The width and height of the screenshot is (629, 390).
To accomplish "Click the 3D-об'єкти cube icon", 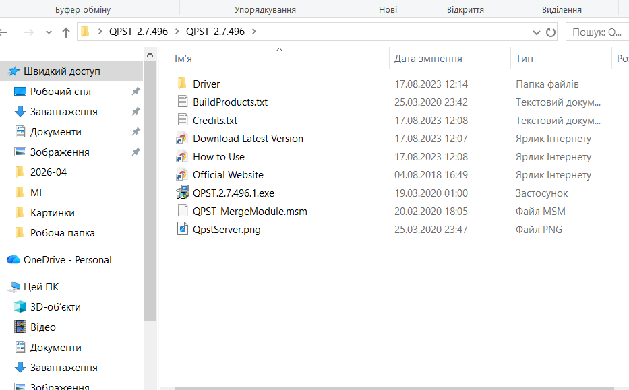I will 20,306.
